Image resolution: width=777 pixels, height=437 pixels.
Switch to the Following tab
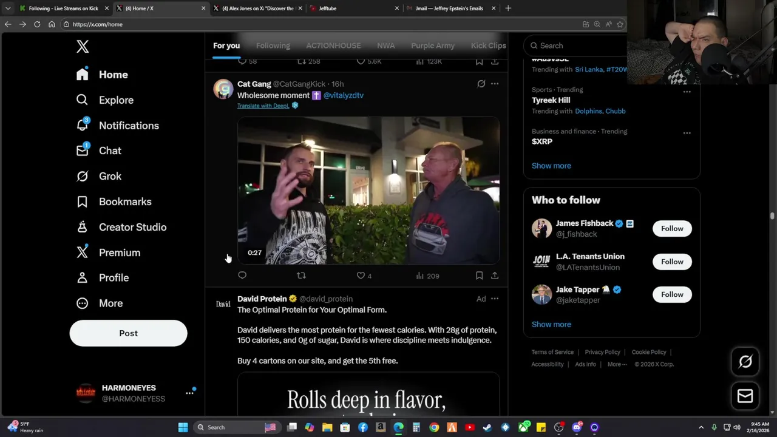click(273, 46)
